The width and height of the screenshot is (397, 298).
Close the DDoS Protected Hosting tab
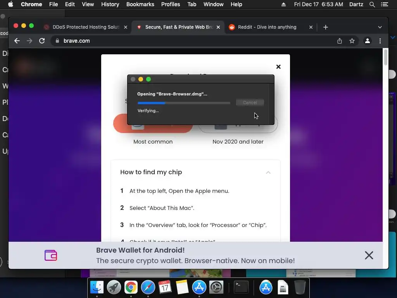(x=126, y=27)
